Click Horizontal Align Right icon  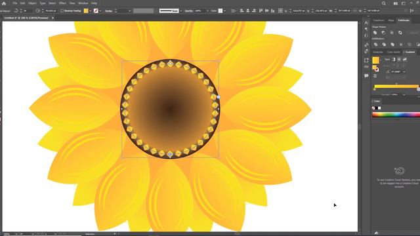254,10
